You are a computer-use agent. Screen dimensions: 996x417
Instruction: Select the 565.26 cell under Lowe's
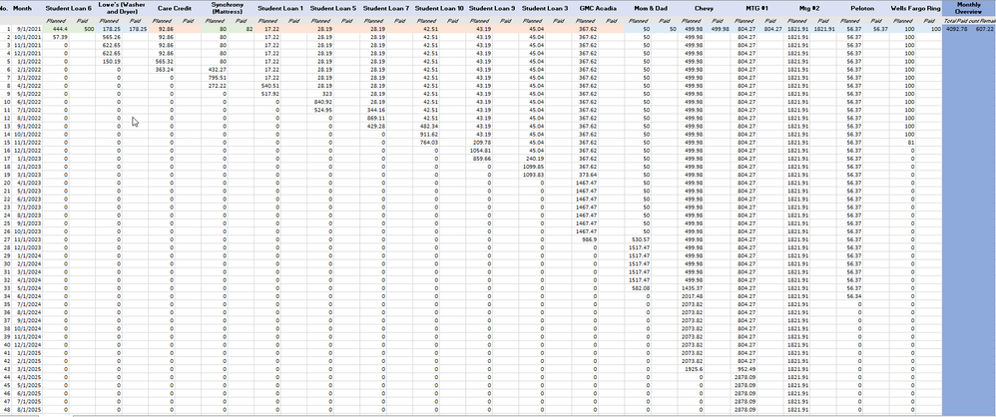(109, 38)
